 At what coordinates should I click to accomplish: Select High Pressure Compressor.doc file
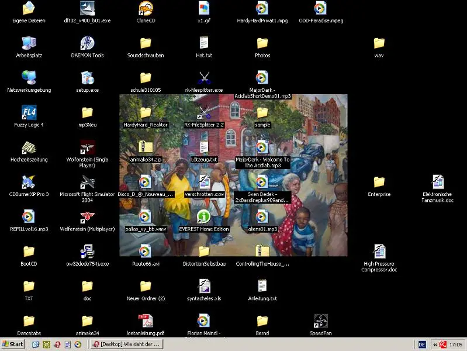(379, 252)
